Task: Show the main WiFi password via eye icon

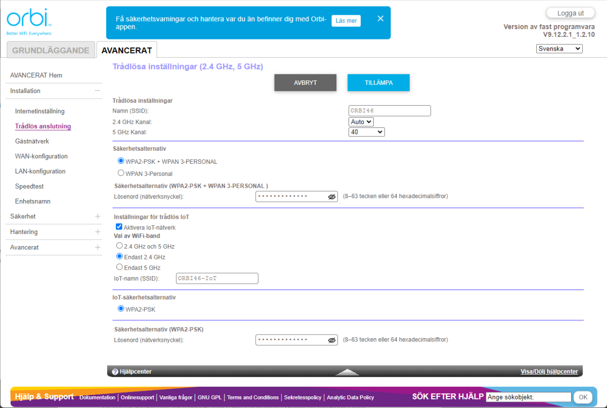Action: pyautogui.click(x=332, y=197)
